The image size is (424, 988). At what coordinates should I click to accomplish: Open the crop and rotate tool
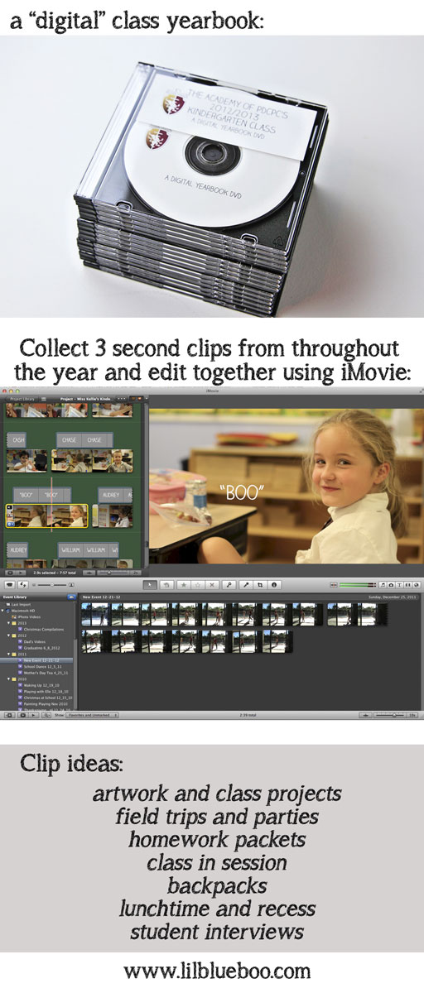click(260, 585)
